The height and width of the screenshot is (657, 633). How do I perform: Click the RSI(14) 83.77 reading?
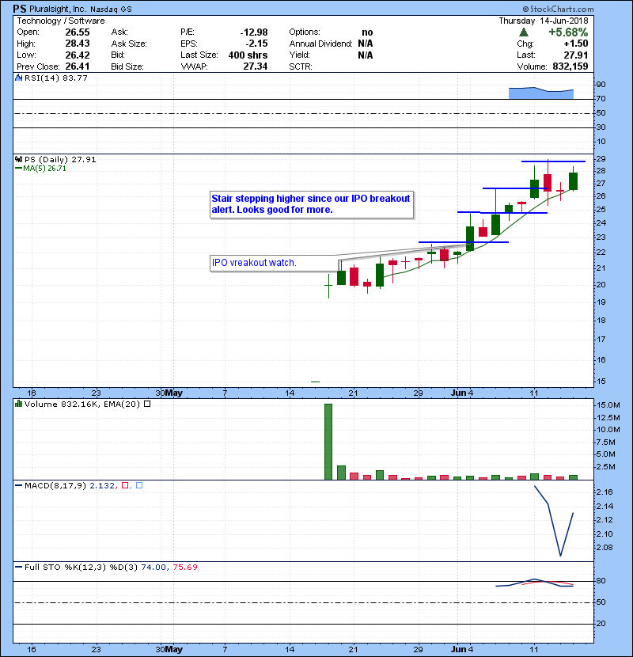(56, 78)
